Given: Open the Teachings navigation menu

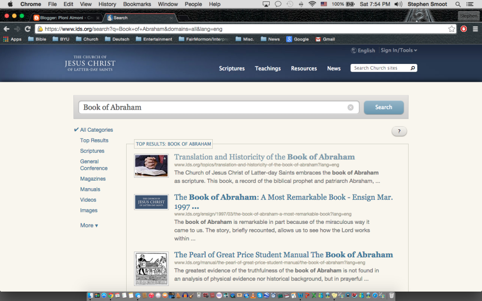Looking at the screenshot, I should [268, 68].
